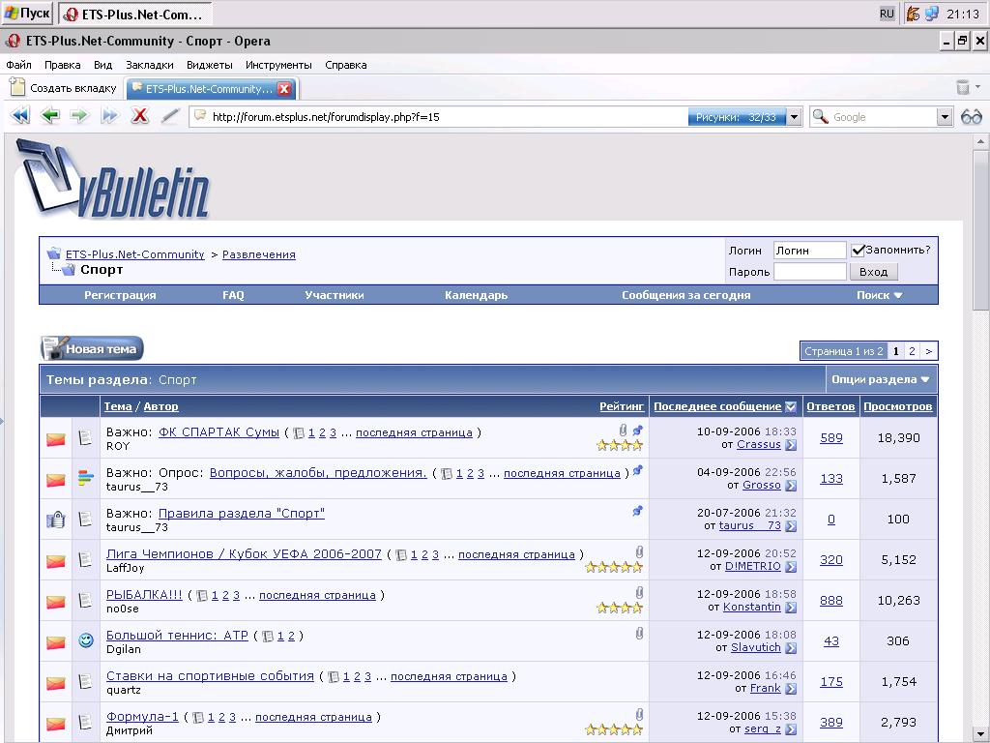990x743 pixels.
Task: Click the paperclip attachment icon on РЫБАЛКА thread
Action: click(x=639, y=593)
